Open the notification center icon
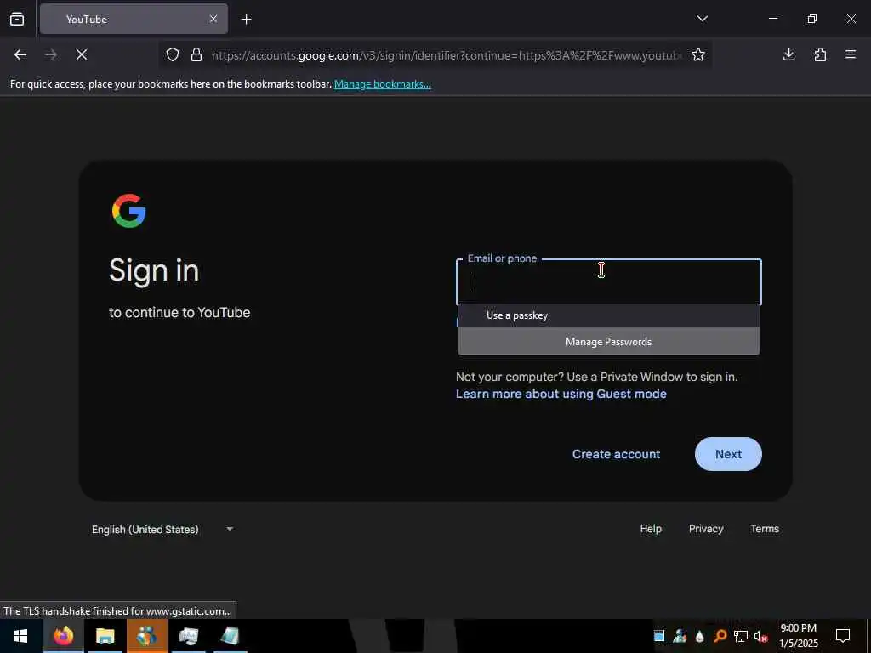Screen dimensions: 871x653 (x=843, y=636)
